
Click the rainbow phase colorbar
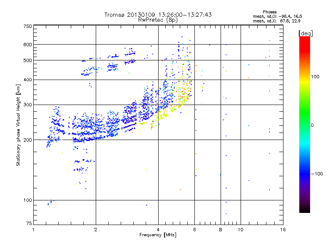[305, 124]
